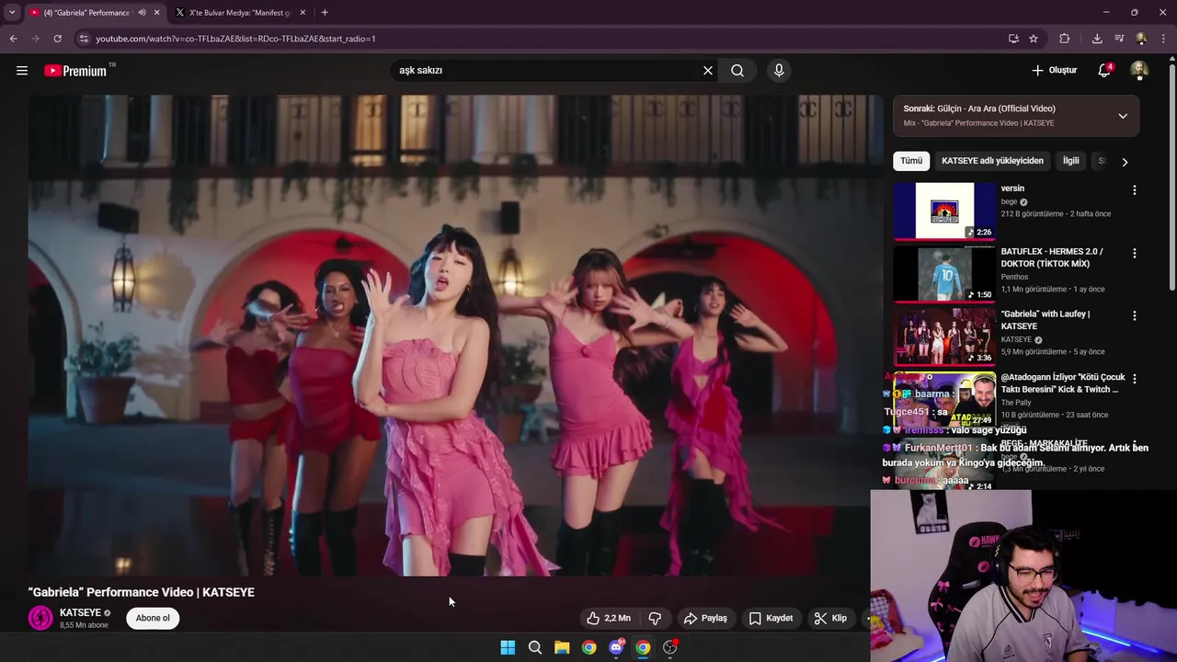Open the Chrome three-dot menu
Image resolution: width=1177 pixels, height=662 pixels.
(1163, 39)
